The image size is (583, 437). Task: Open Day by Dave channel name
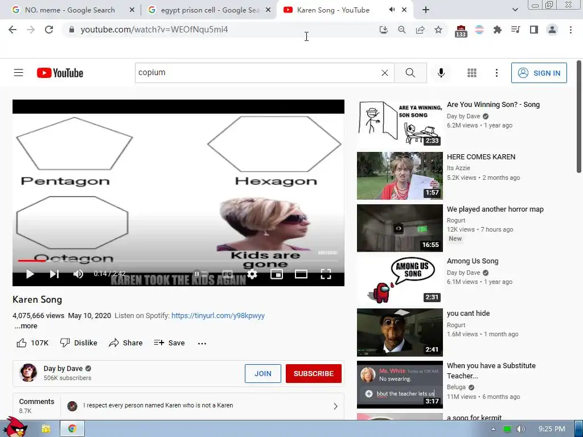click(x=63, y=368)
